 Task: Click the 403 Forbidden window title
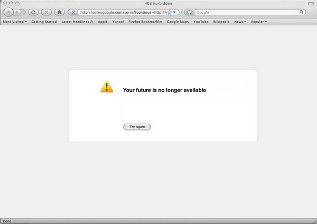tap(158, 4)
